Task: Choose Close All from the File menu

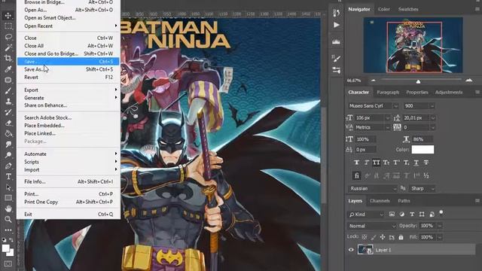Action: coord(69,46)
